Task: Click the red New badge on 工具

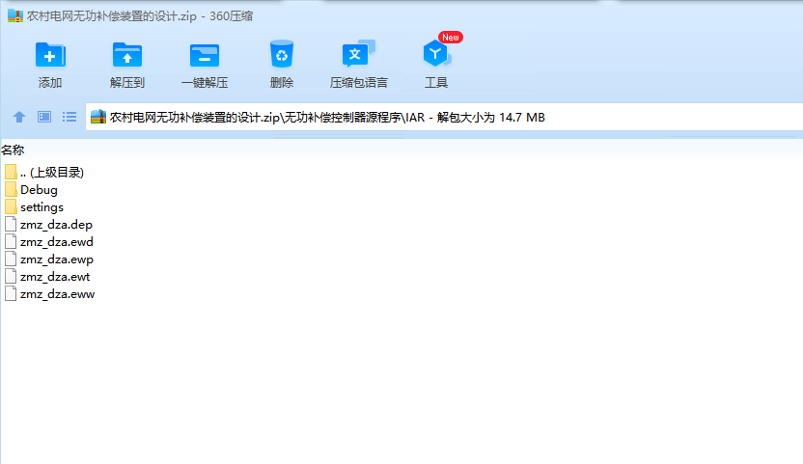Action: 451,38
